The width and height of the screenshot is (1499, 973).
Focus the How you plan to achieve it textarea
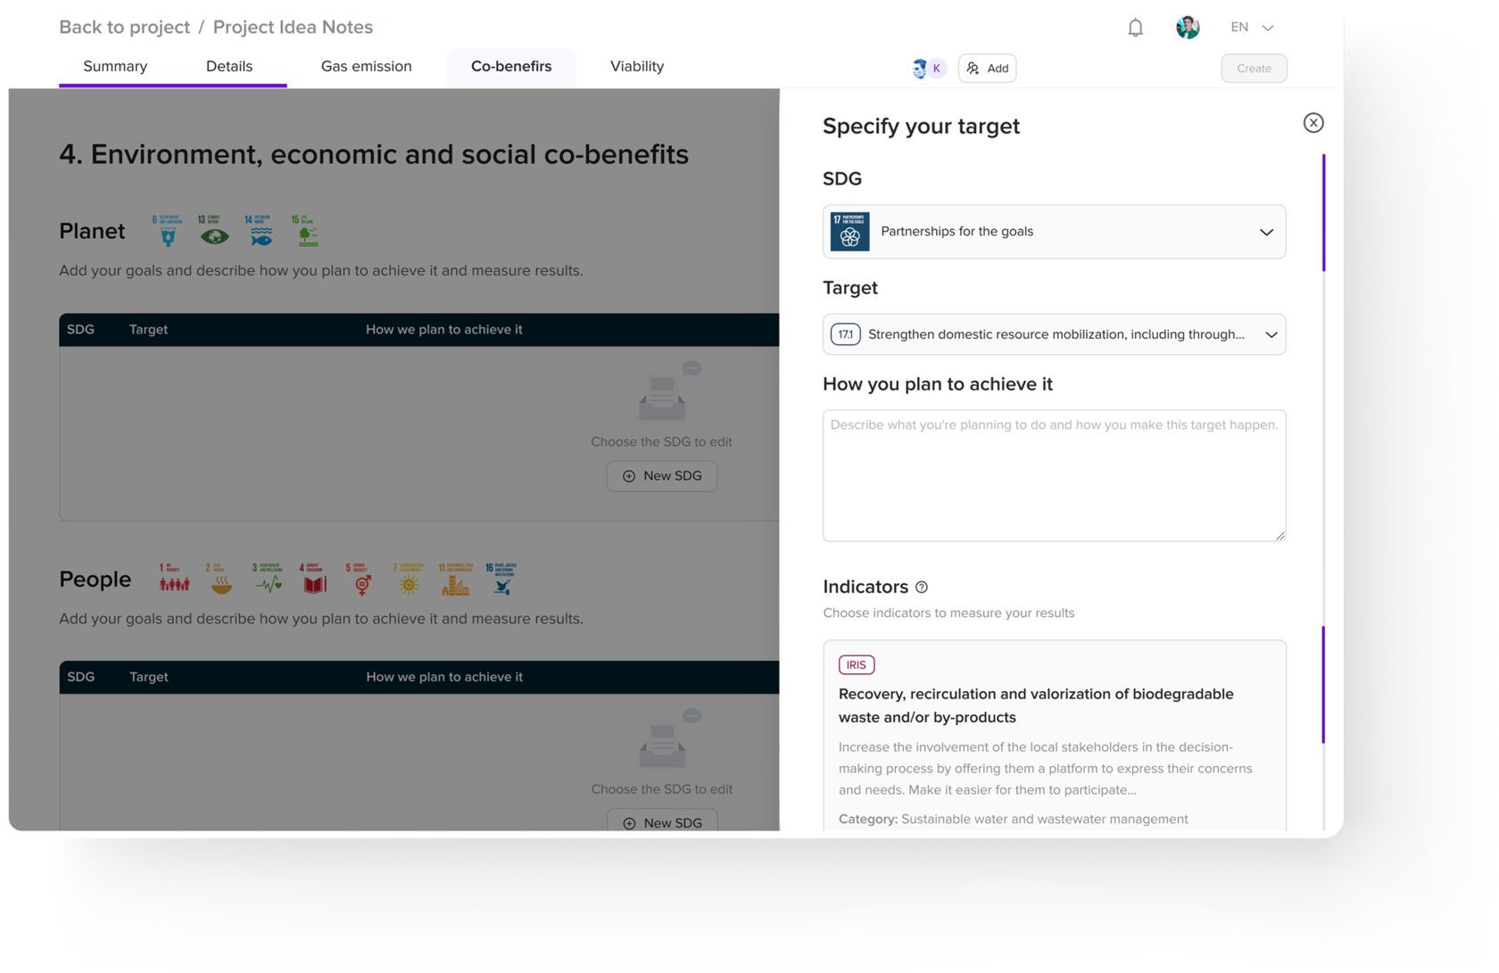coord(1054,475)
